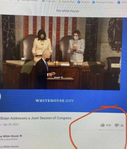Open the 'Innovate It & Mod...' bookmark
Screen dimensions: 127x149
29,1
